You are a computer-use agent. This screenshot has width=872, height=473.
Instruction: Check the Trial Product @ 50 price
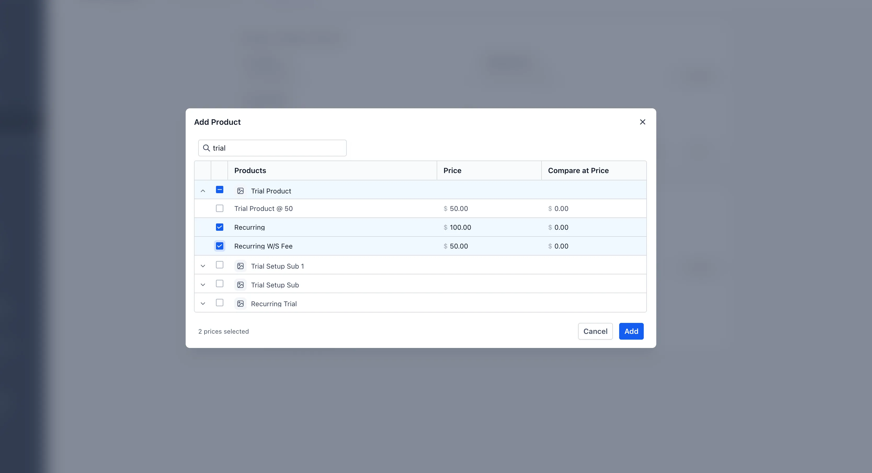click(x=219, y=209)
